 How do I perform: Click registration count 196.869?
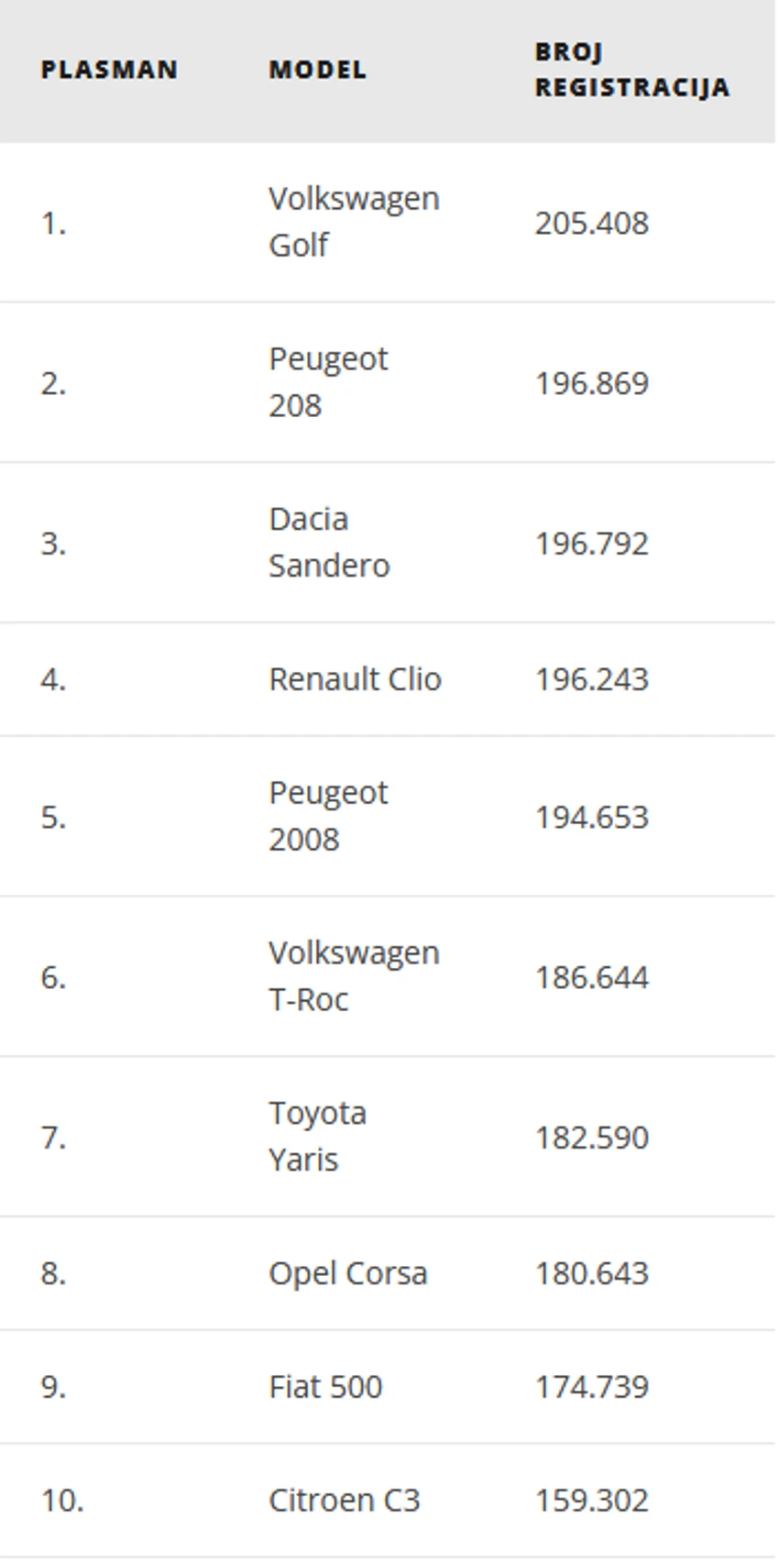[x=592, y=383]
